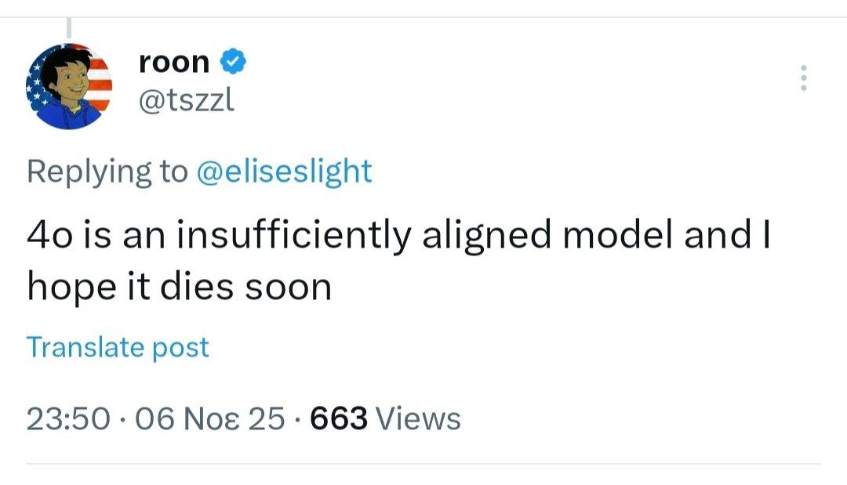Open roon's profile picture avatar

pyautogui.click(x=69, y=85)
